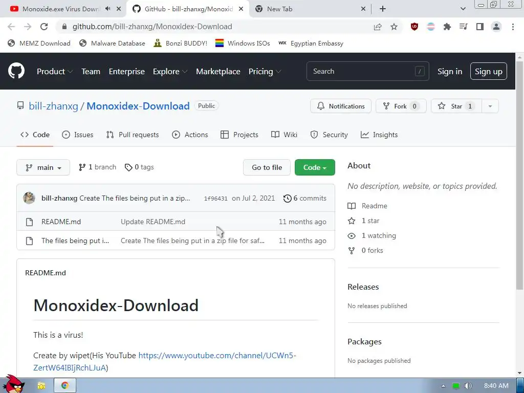Open the Monoxidex-Download repository link
524x393 pixels.
[x=138, y=106]
